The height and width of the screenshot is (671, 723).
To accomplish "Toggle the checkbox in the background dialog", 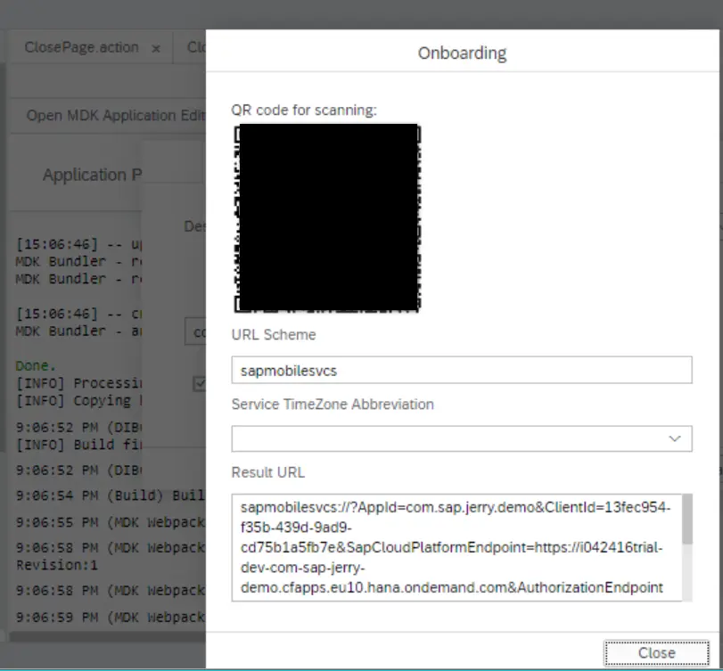I will point(199,383).
